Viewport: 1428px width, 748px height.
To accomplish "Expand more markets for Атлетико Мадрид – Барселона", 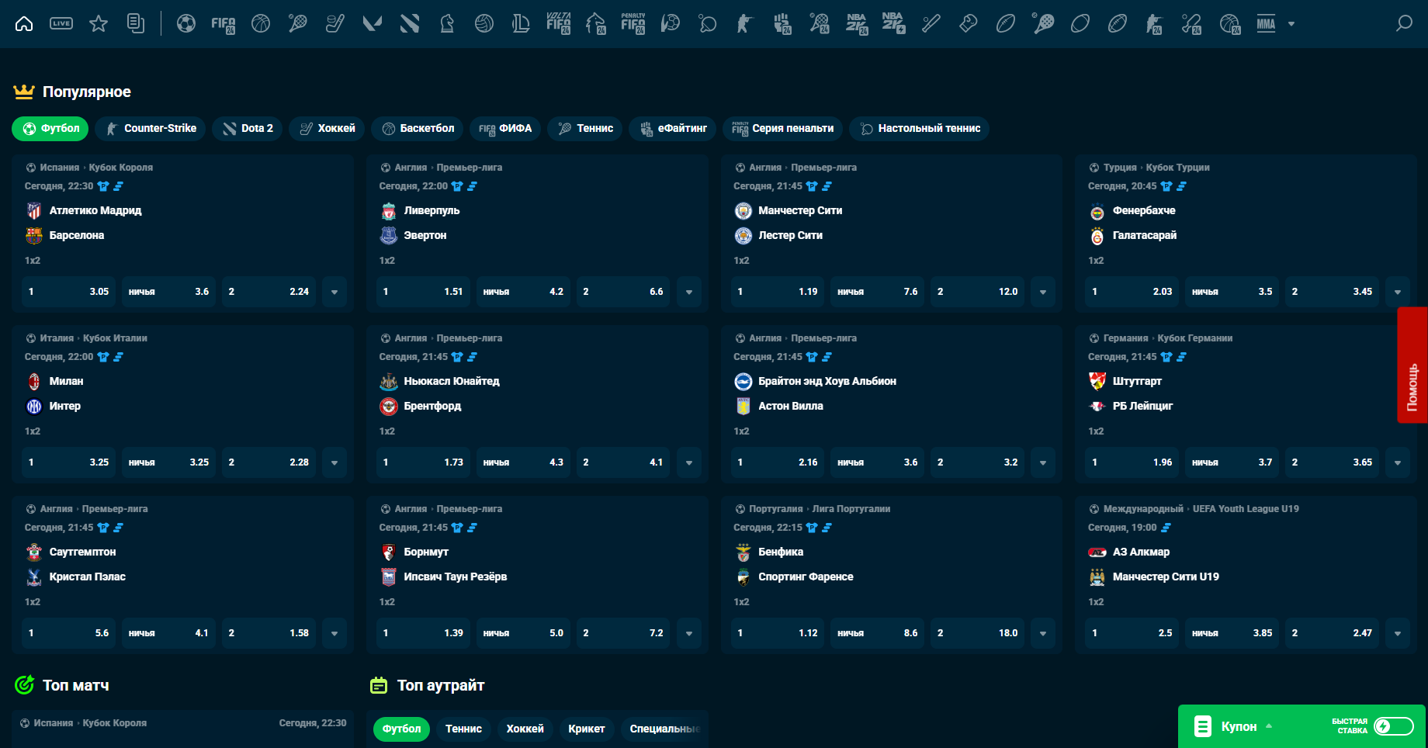I will (334, 292).
